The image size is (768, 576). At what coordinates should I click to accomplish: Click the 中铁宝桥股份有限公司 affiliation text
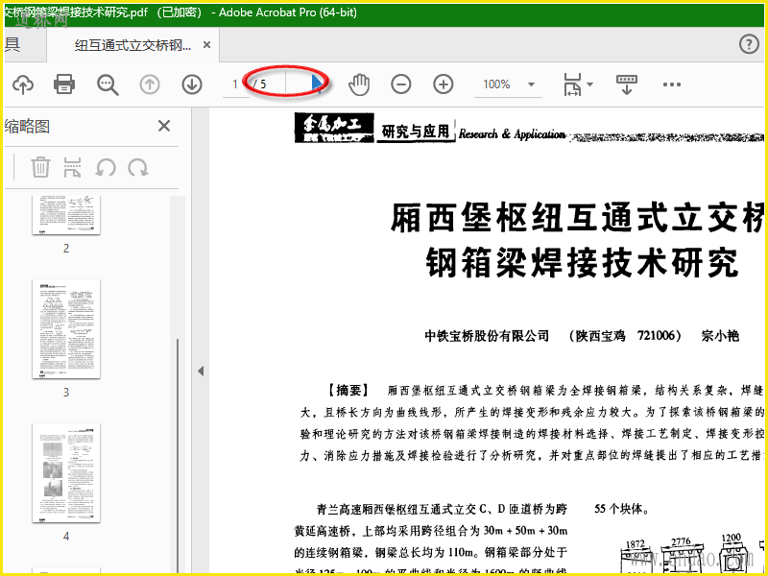coord(487,336)
